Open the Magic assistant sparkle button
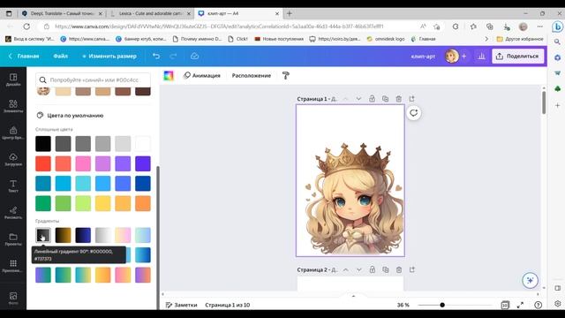 tap(530, 280)
